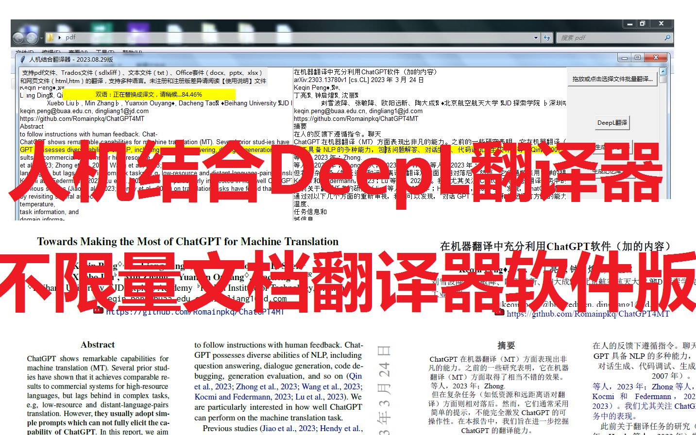This screenshot has height=435, width=696.
Task: Click PDF title 'Towards Making the Most of ChatGPT'
Action: (x=188, y=241)
